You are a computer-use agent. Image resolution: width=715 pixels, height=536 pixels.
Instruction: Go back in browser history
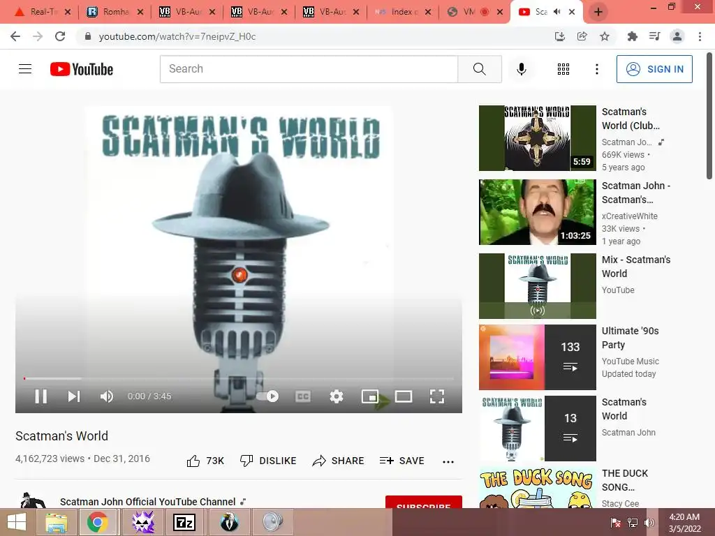(15, 36)
